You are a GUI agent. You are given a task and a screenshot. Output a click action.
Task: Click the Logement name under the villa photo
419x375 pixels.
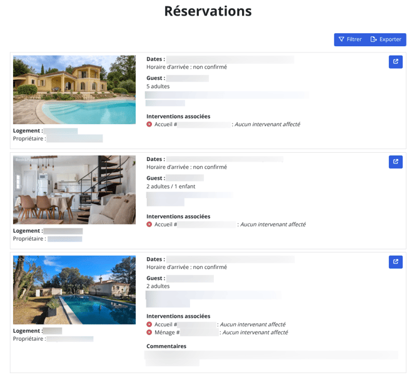61,131
